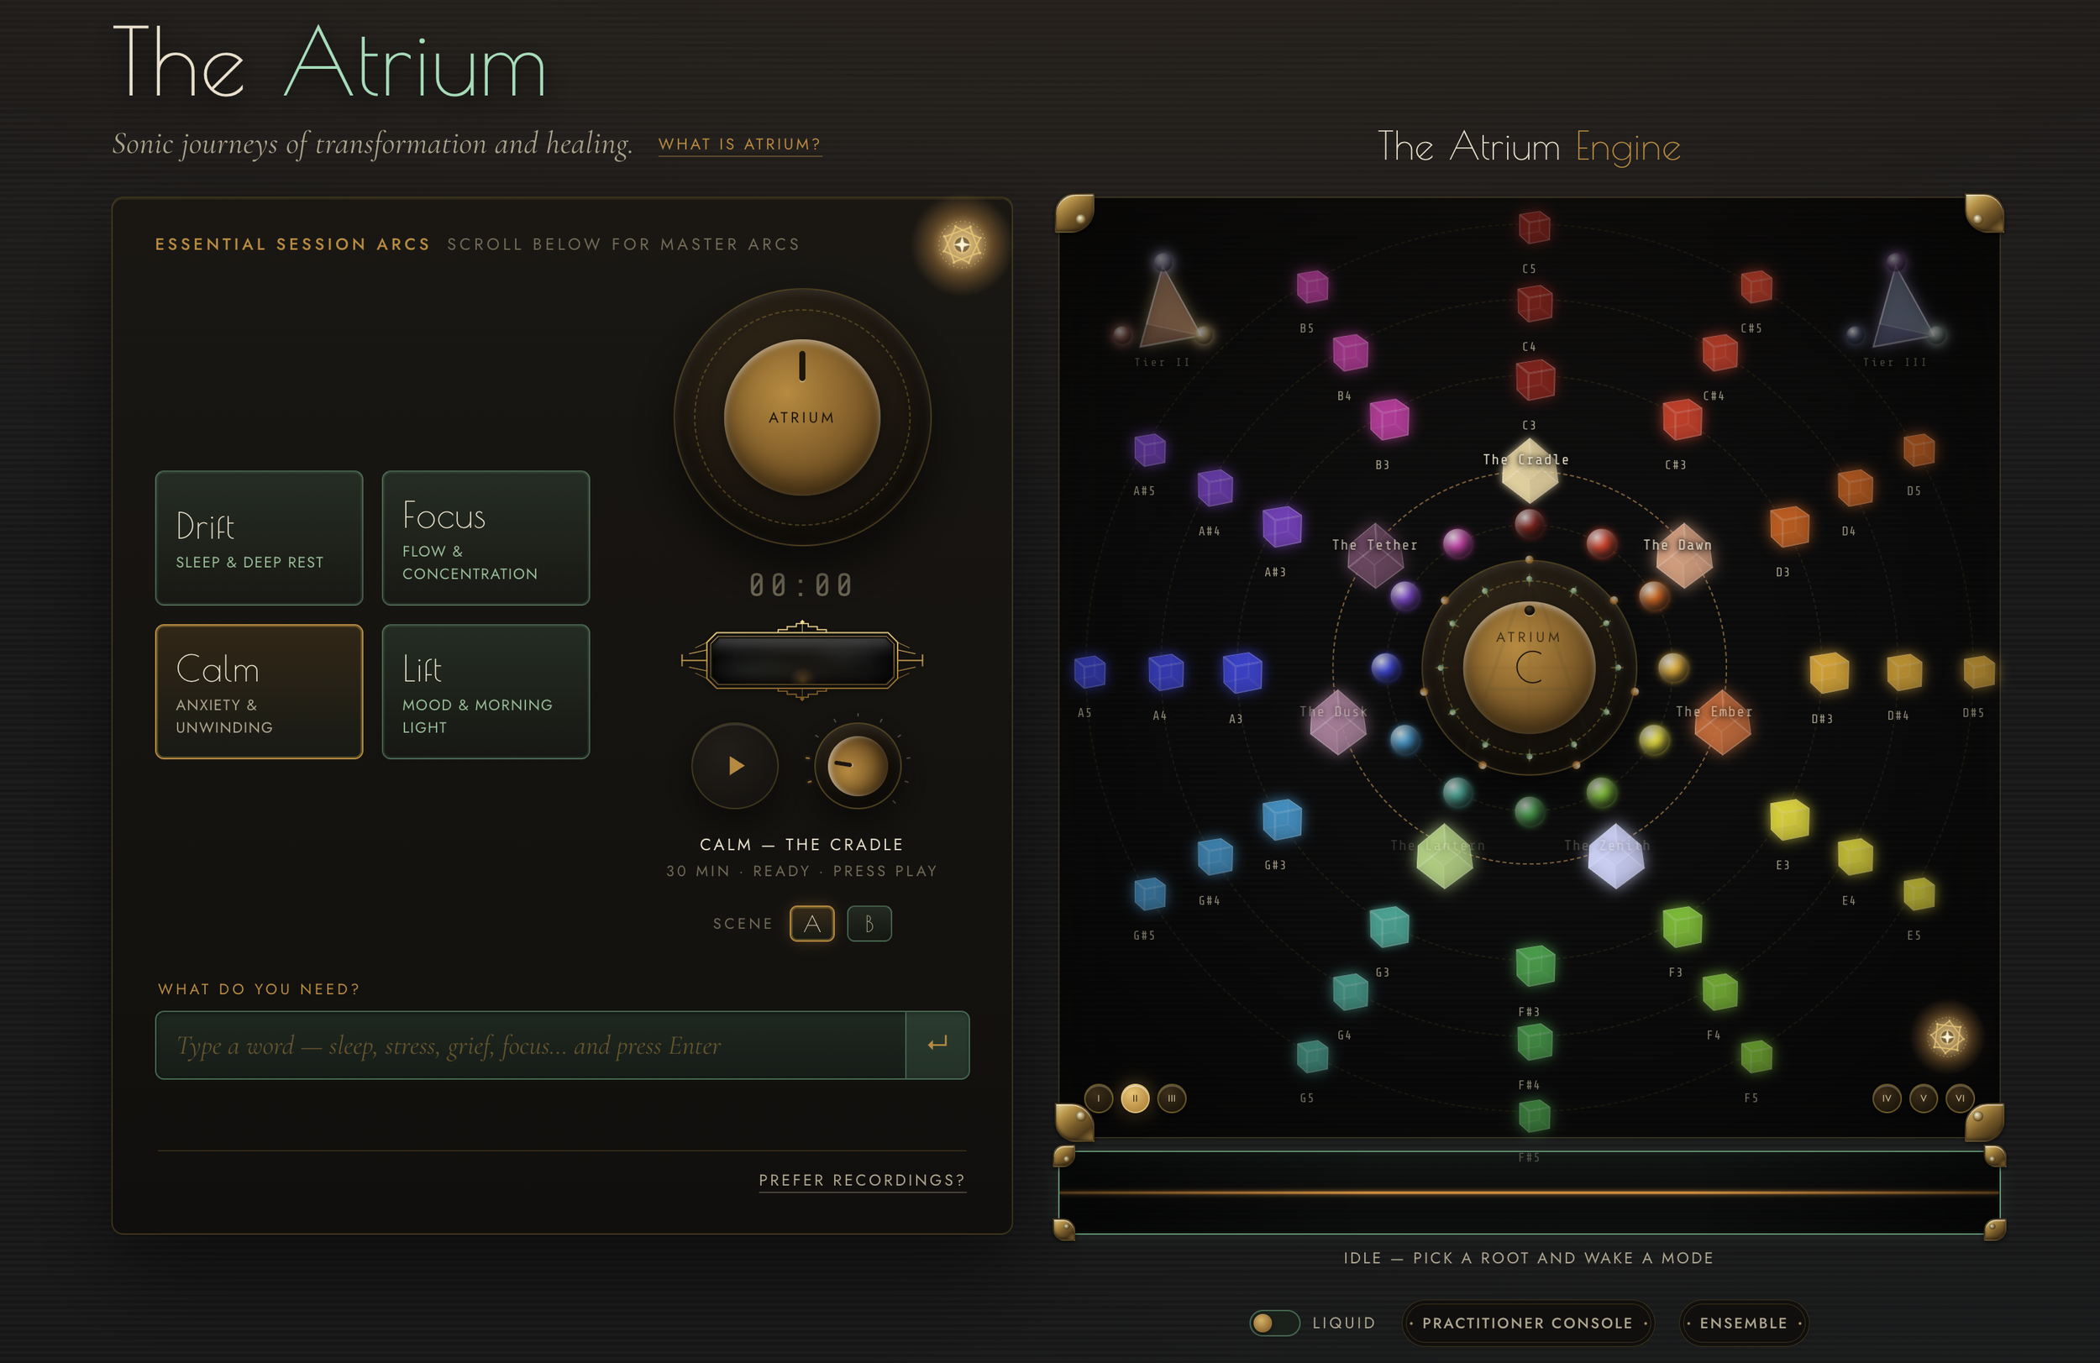
Task: Click the play button under the display
Action: [x=734, y=766]
